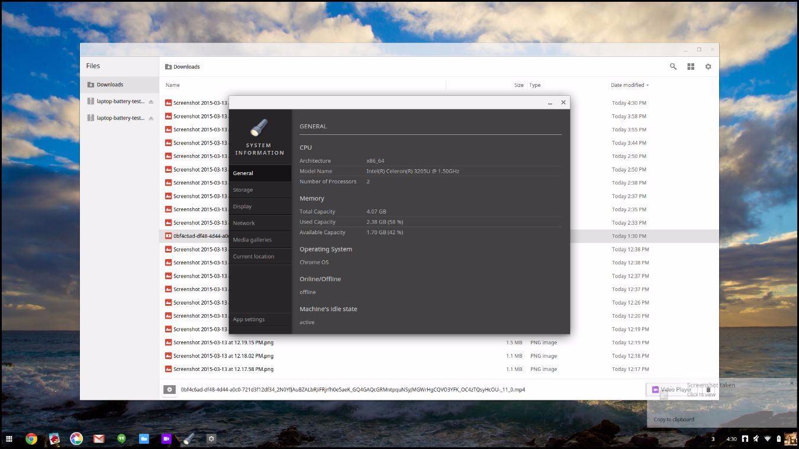799x449 pixels.
Task: Click Copy to clipboard in notification
Action: point(674,419)
